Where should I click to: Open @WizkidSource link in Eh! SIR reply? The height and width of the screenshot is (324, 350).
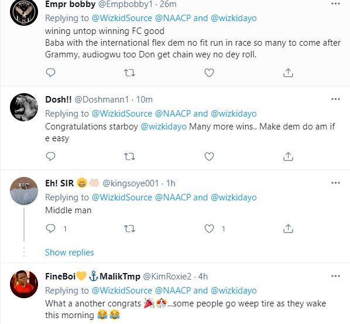point(122,197)
